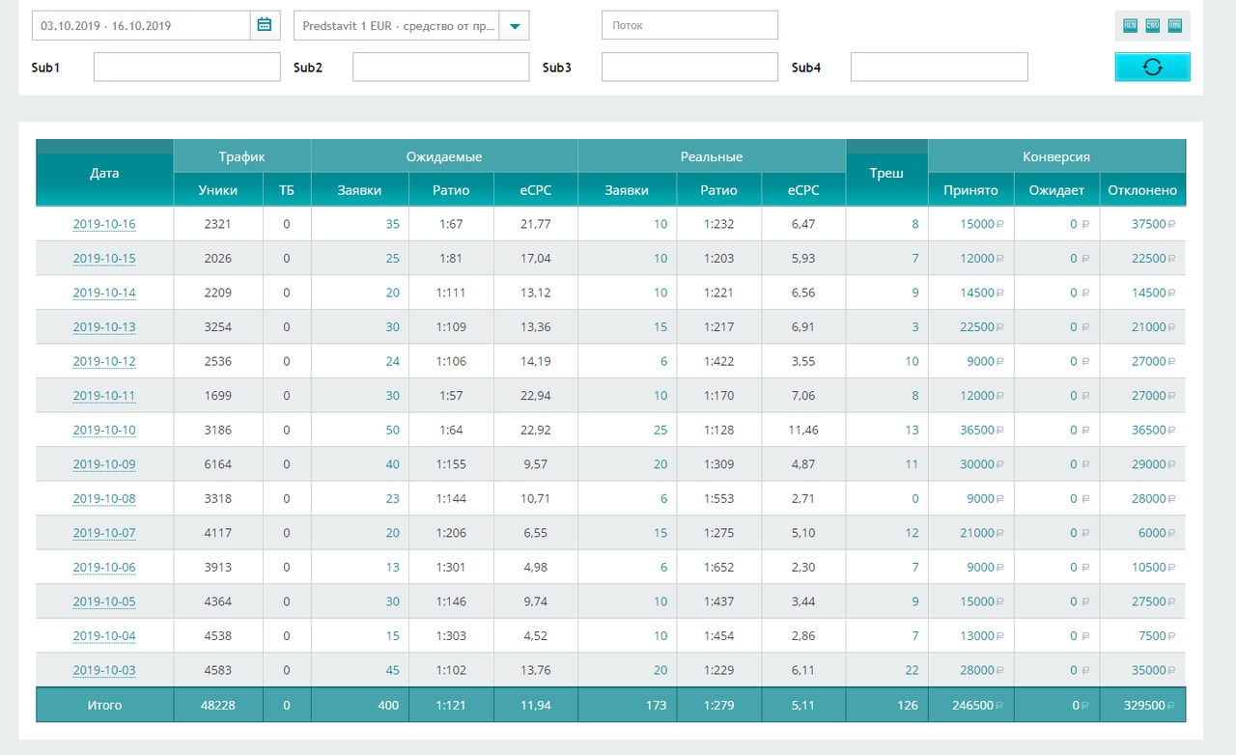Click expected requests 35 for 2019-10-16
The image size is (1236, 755).
[x=392, y=224]
